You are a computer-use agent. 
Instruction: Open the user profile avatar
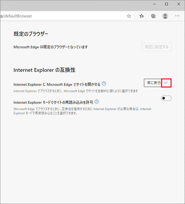click(x=165, y=16)
